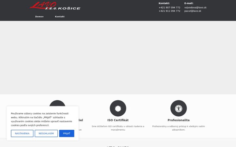The height and width of the screenshot is (147, 236).
Task: Click phone number +421 907 094 772
Action: click(169, 8)
